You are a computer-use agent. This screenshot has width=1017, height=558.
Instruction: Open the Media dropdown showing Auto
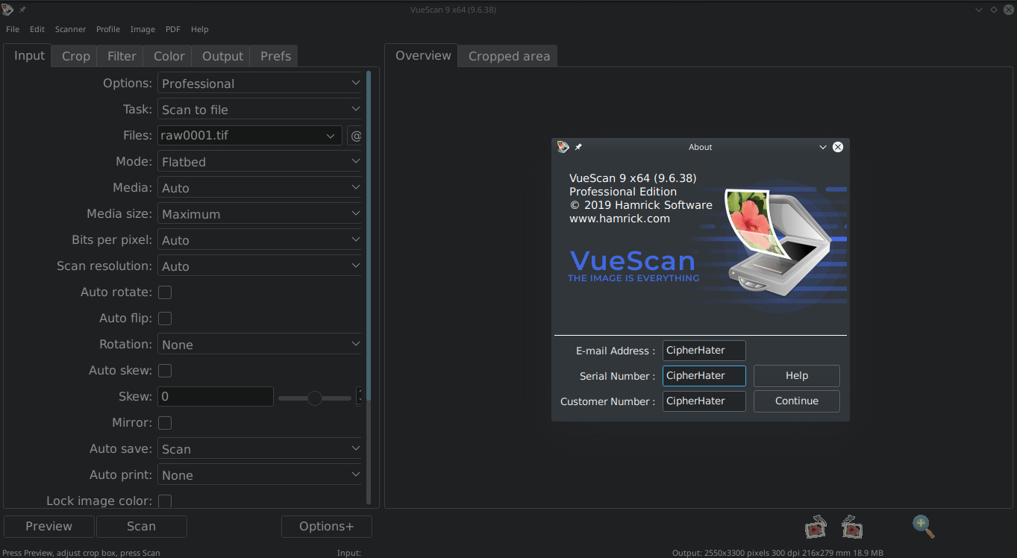(260, 188)
